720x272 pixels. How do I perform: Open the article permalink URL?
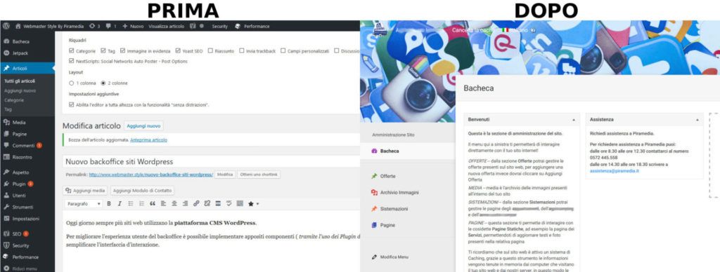click(x=150, y=175)
